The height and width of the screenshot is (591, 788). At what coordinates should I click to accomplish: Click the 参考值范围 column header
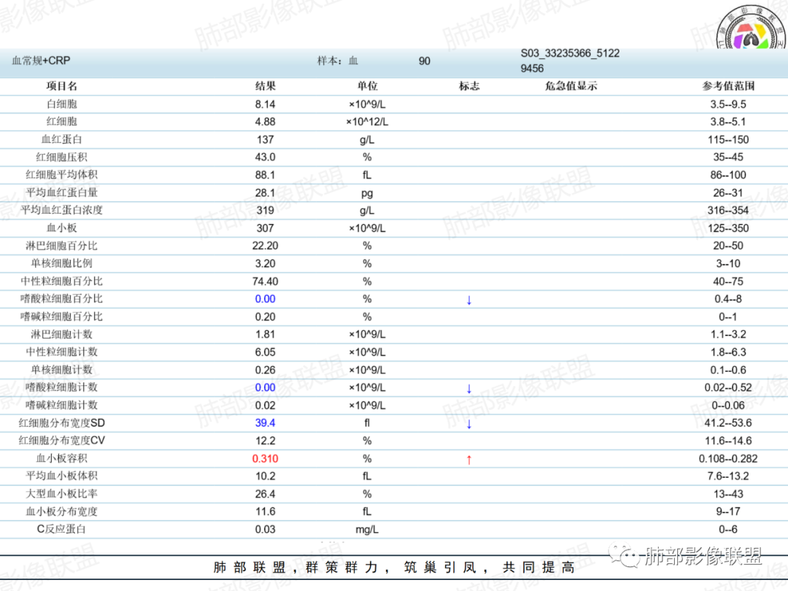(728, 86)
